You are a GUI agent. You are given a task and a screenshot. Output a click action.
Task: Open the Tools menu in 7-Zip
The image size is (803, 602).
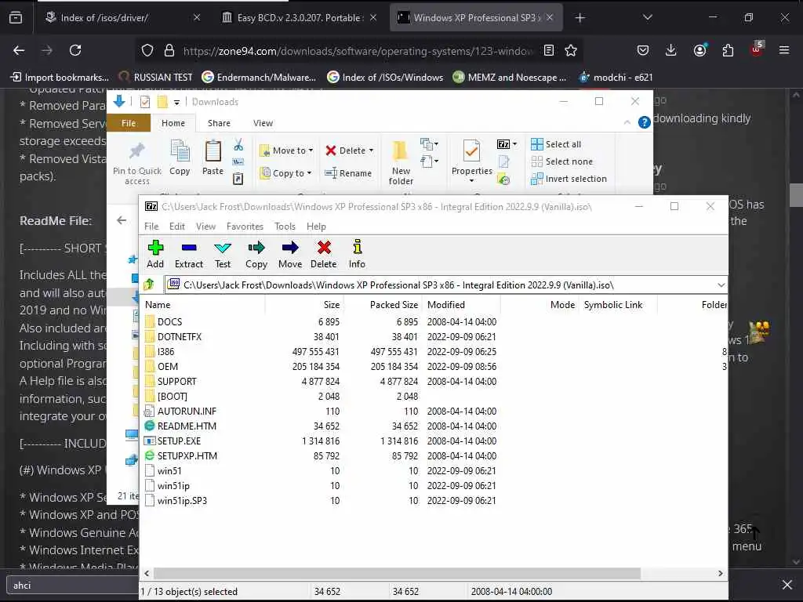click(x=285, y=227)
